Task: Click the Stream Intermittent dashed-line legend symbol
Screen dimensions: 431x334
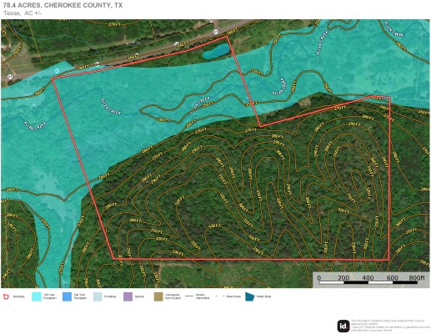Action: 190,296
